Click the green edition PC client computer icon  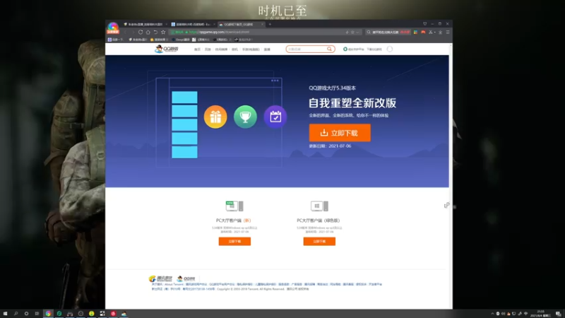point(319,206)
